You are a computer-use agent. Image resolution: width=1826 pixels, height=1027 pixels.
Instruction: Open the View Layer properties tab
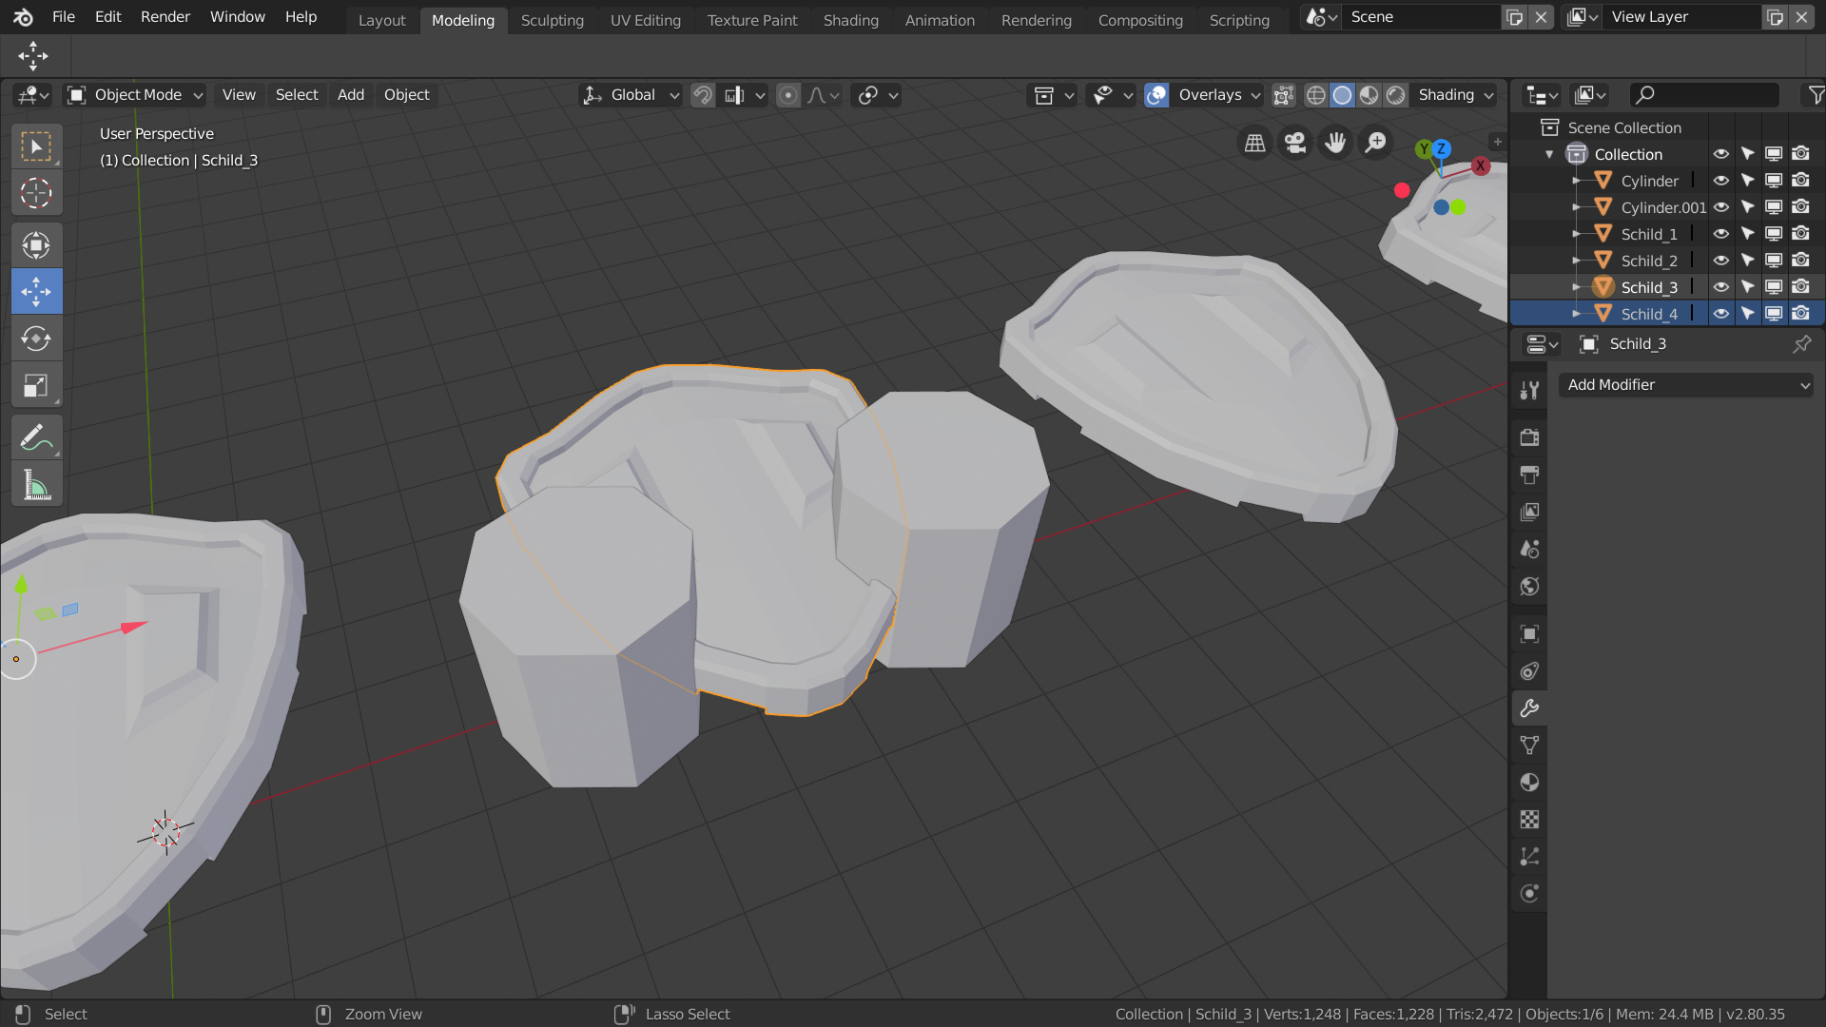[x=1529, y=512]
